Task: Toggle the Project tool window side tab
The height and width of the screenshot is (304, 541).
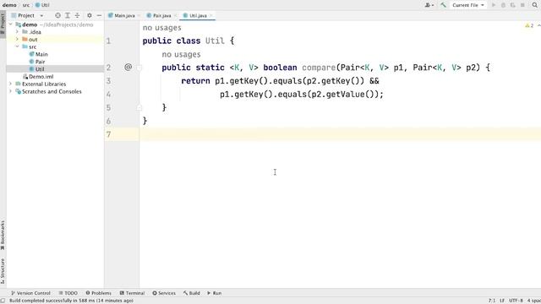Action: pyautogui.click(x=3, y=24)
